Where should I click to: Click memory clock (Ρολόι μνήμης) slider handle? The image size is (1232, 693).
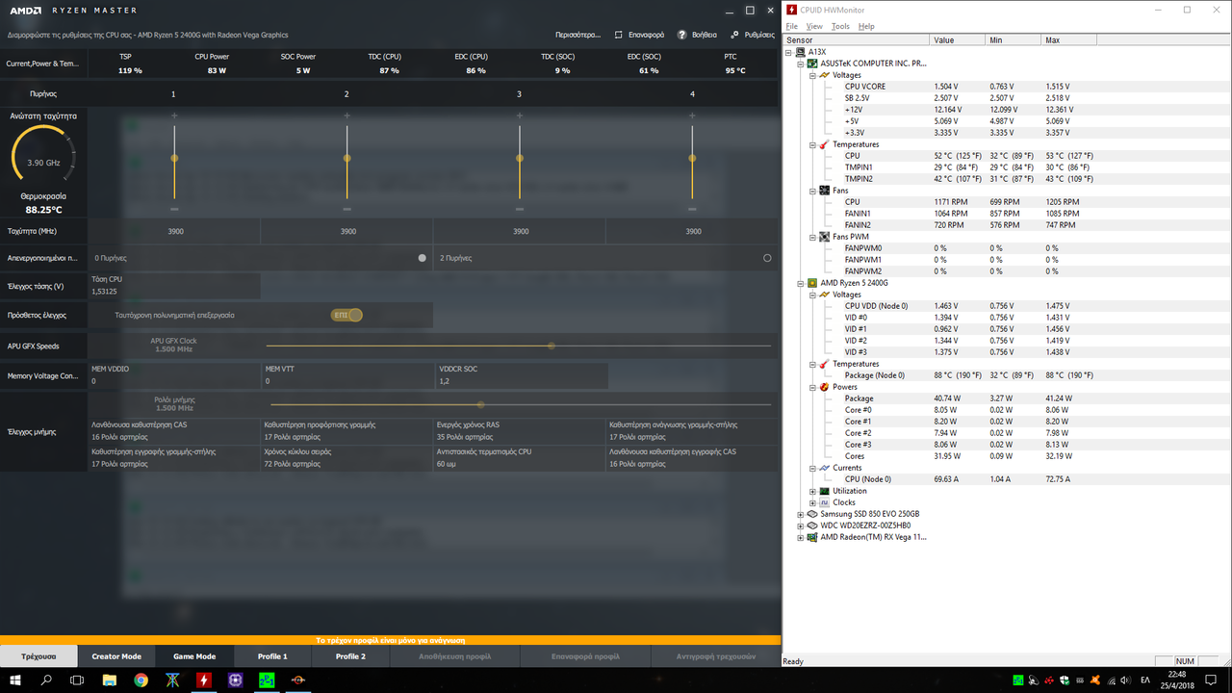click(x=481, y=404)
